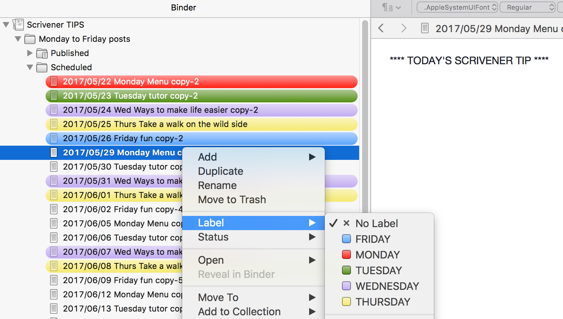563x319 pixels.
Task: Select the Scheduled folder row text
Action: click(x=71, y=67)
